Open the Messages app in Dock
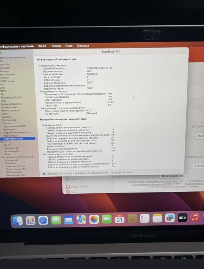The image size is (204, 269). [x=56, y=220]
